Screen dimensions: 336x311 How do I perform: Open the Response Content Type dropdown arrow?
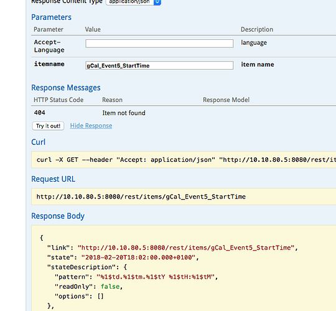[x=157, y=2]
